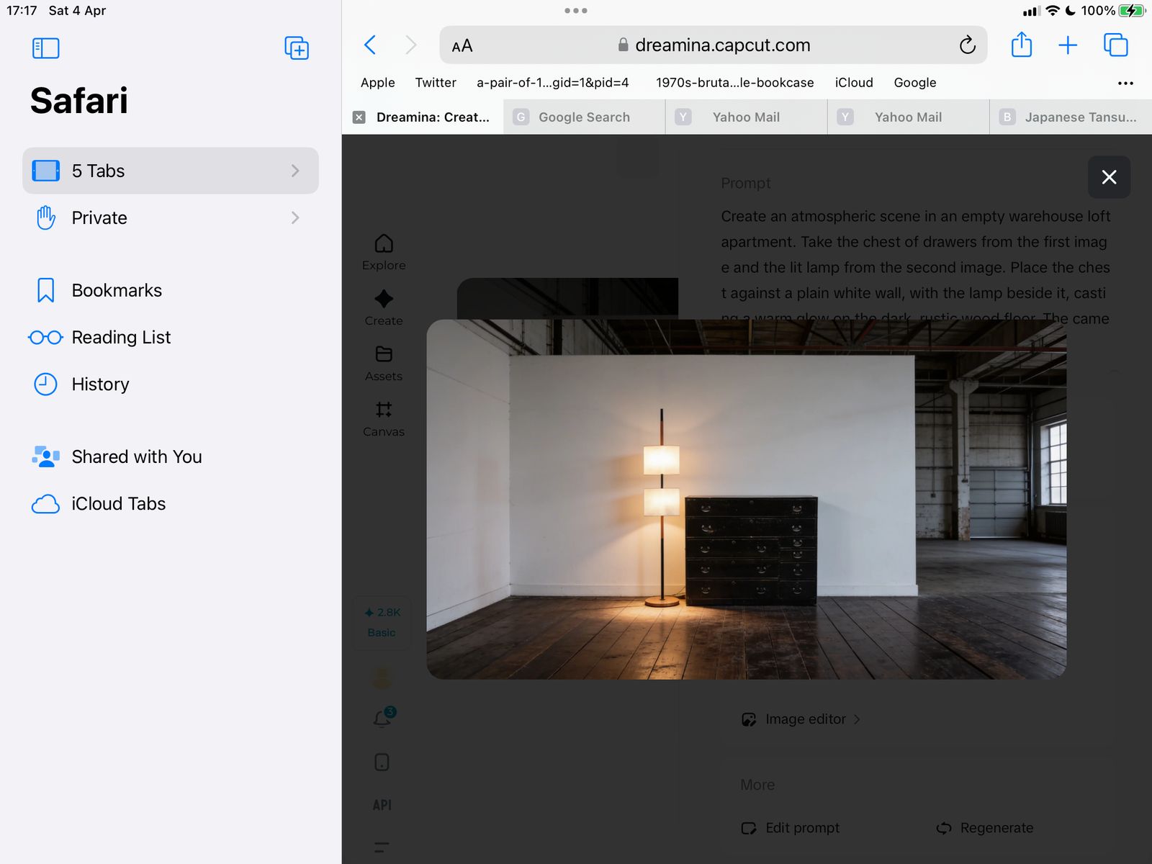Open the Dreamina profile avatar
The height and width of the screenshot is (864, 1152).
click(382, 677)
